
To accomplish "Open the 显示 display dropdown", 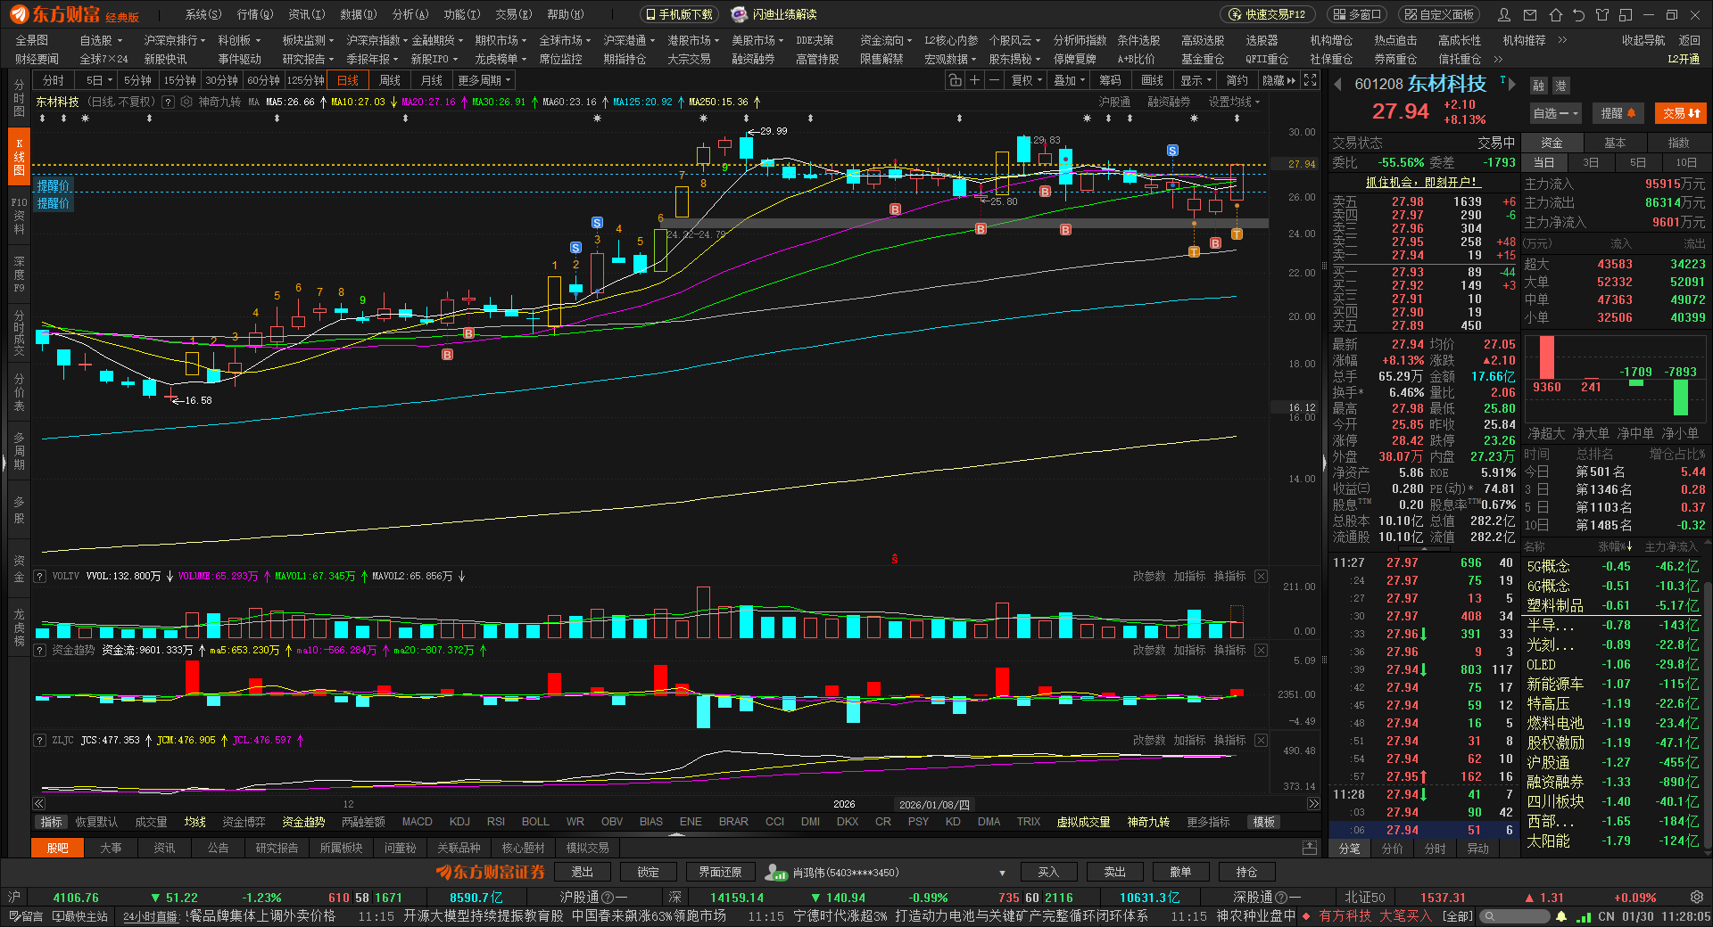I will (x=1196, y=80).
